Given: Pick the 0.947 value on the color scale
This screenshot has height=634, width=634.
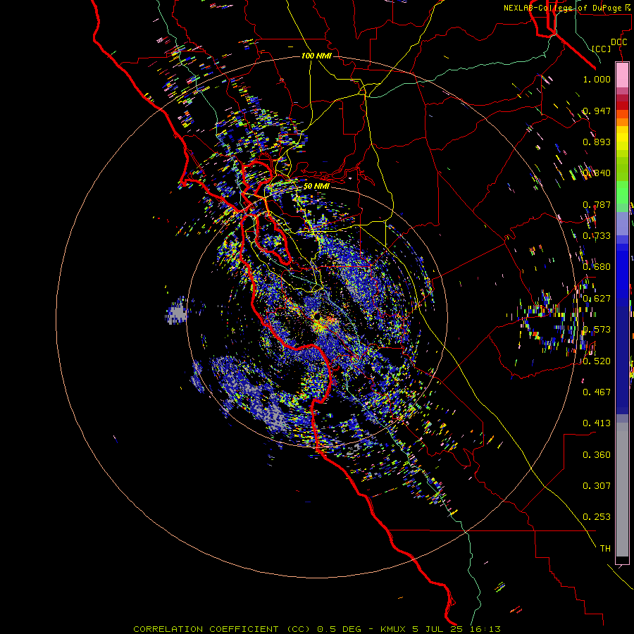Looking at the screenshot, I should [x=597, y=111].
